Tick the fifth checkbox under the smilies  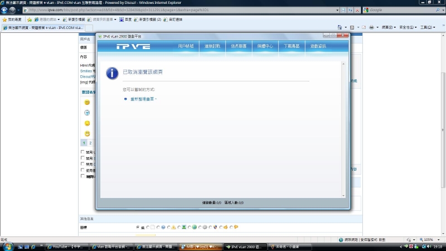coord(83,176)
